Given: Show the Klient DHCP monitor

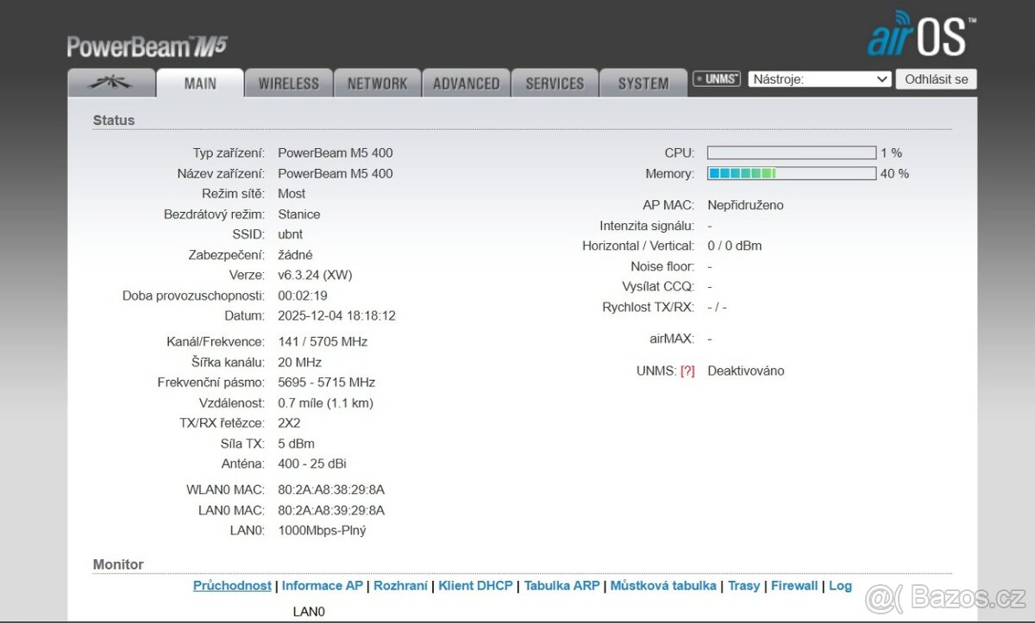Looking at the screenshot, I should (476, 586).
